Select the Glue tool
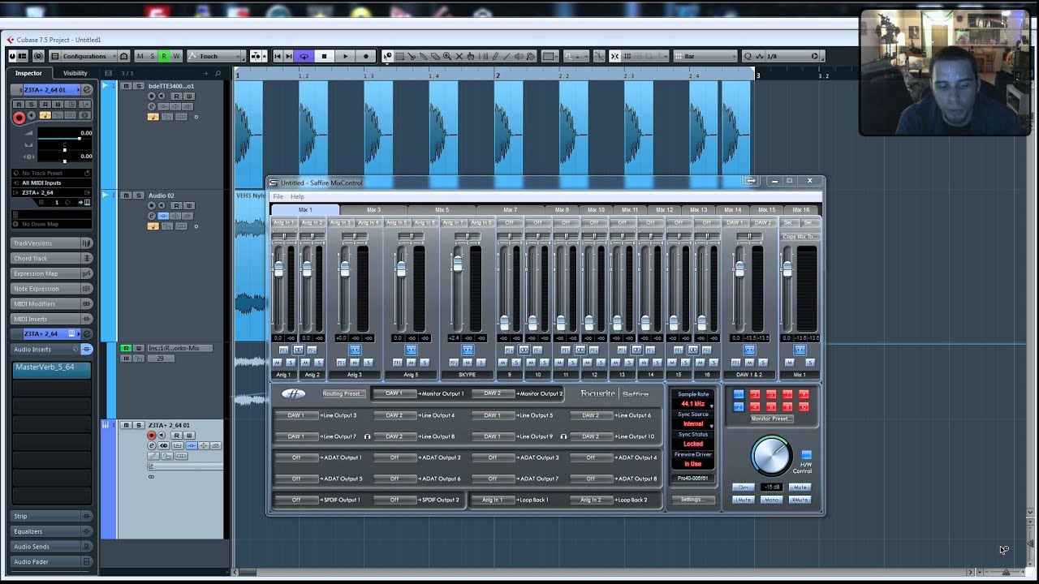The image size is (1039, 584). click(424, 56)
